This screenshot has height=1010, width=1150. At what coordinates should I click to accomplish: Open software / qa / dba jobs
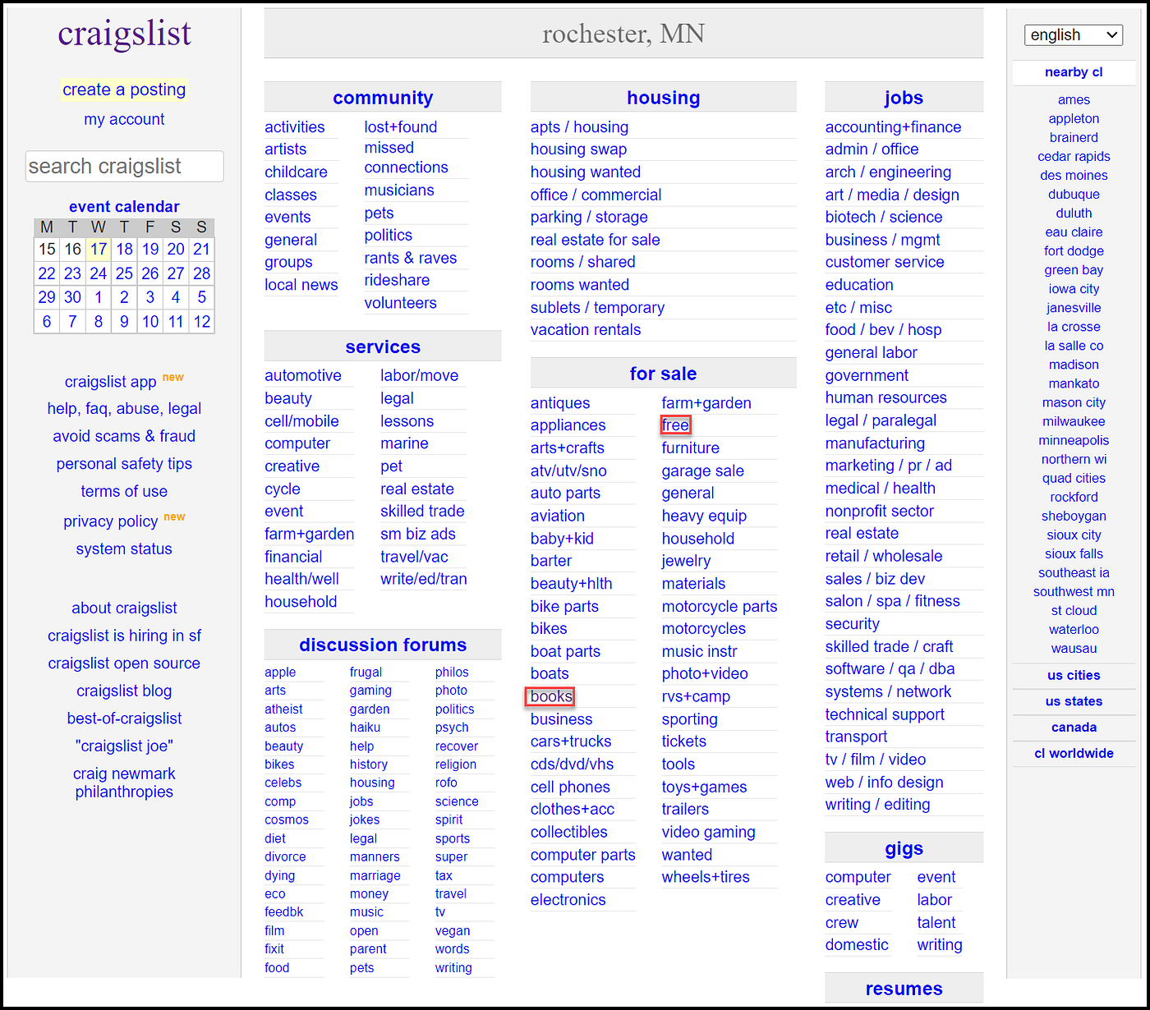[890, 669]
